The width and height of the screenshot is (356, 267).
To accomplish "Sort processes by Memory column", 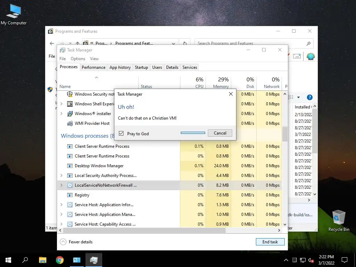I will 218,83.
